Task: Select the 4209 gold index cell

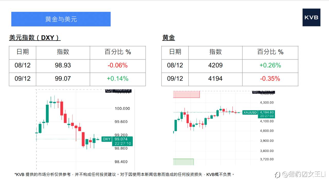Action: coord(215,65)
